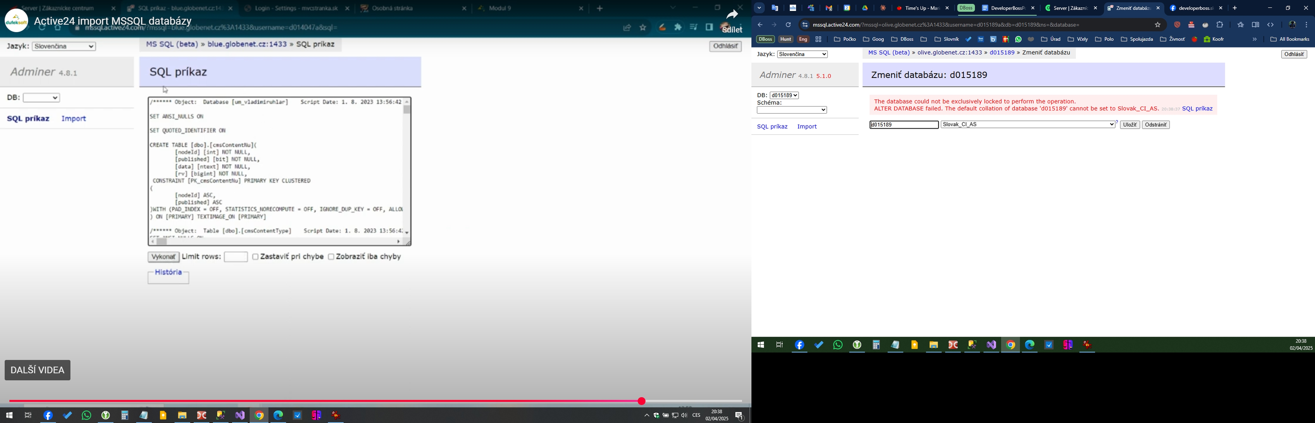Switch to the DeveloperBossPo tab
Screen dimensions: 1315x423
point(1003,8)
